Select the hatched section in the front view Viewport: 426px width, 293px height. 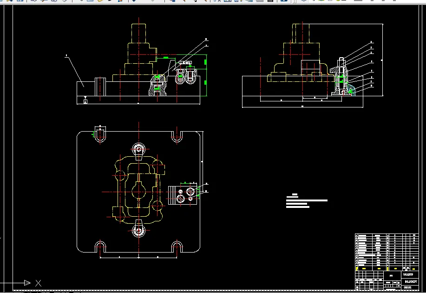coord(157,85)
